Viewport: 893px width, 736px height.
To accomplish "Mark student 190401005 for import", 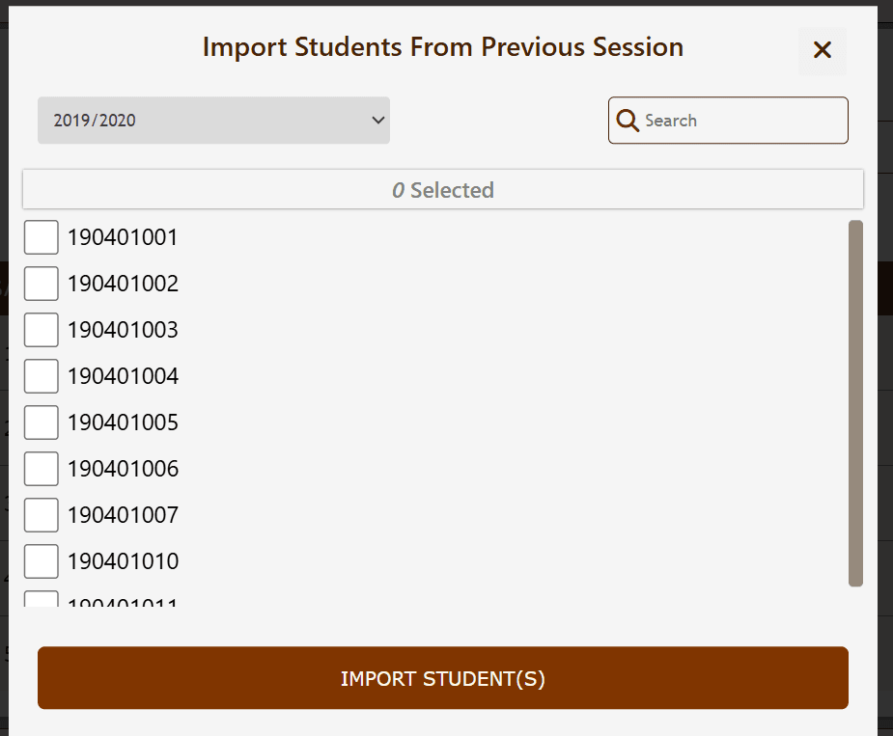I will coord(41,422).
